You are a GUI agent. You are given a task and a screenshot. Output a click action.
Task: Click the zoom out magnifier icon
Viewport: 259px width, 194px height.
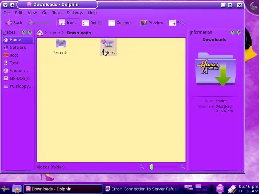click(x=142, y=167)
